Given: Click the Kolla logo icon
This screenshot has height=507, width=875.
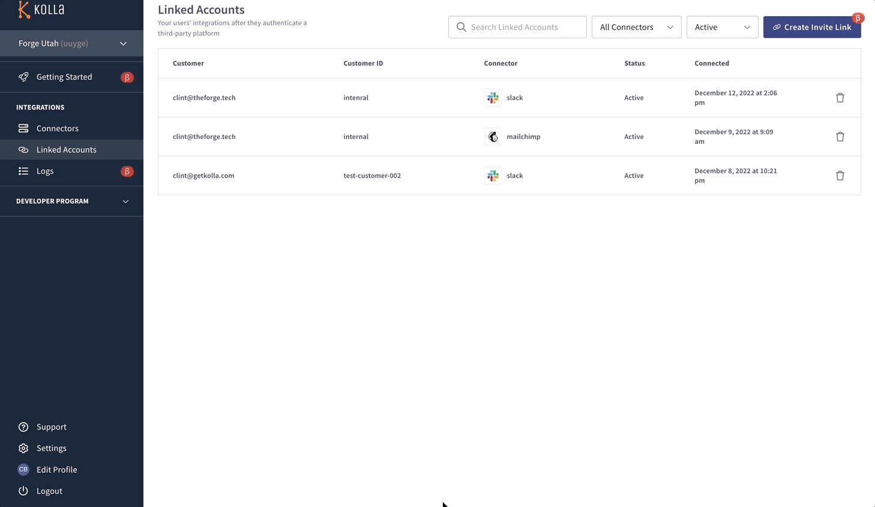Looking at the screenshot, I should [24, 10].
